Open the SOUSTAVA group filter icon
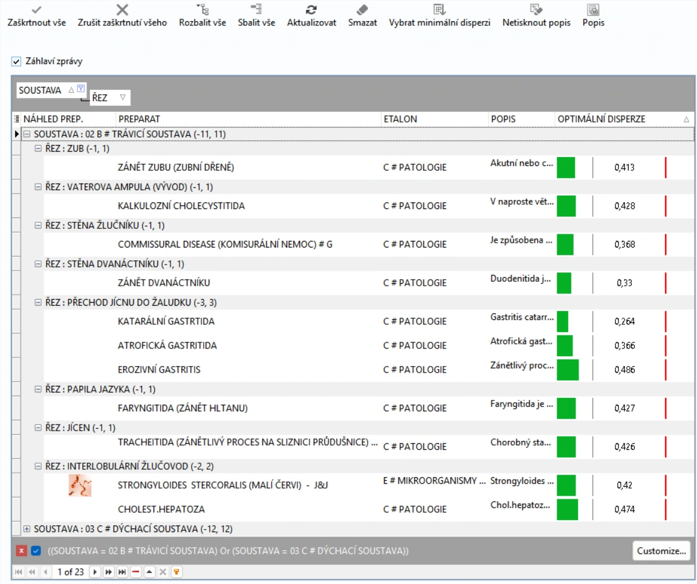 coord(81,88)
